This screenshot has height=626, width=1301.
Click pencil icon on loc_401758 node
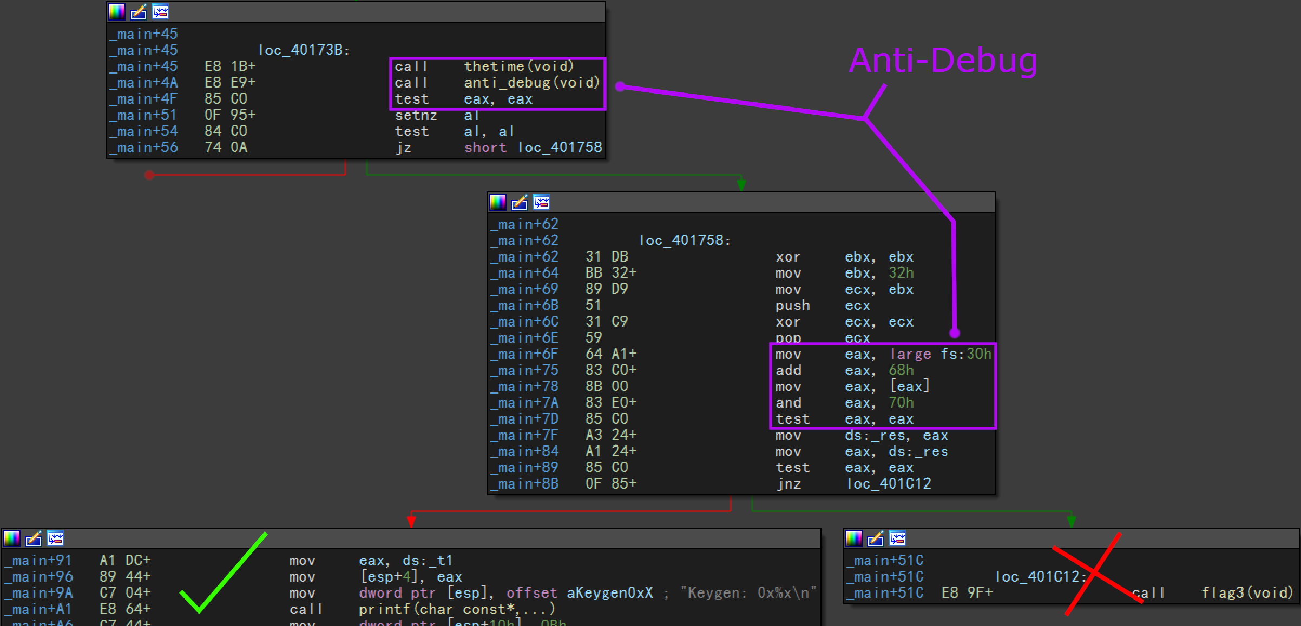point(520,202)
